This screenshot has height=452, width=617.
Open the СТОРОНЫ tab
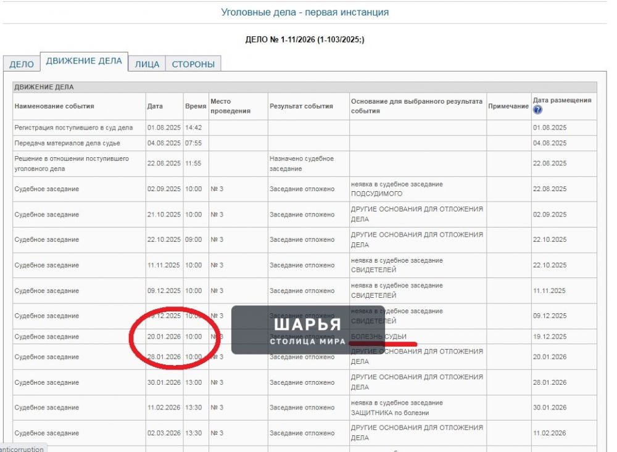pyautogui.click(x=193, y=64)
